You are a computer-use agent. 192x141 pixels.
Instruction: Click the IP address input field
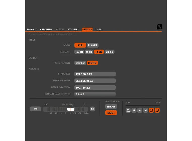[95, 74]
